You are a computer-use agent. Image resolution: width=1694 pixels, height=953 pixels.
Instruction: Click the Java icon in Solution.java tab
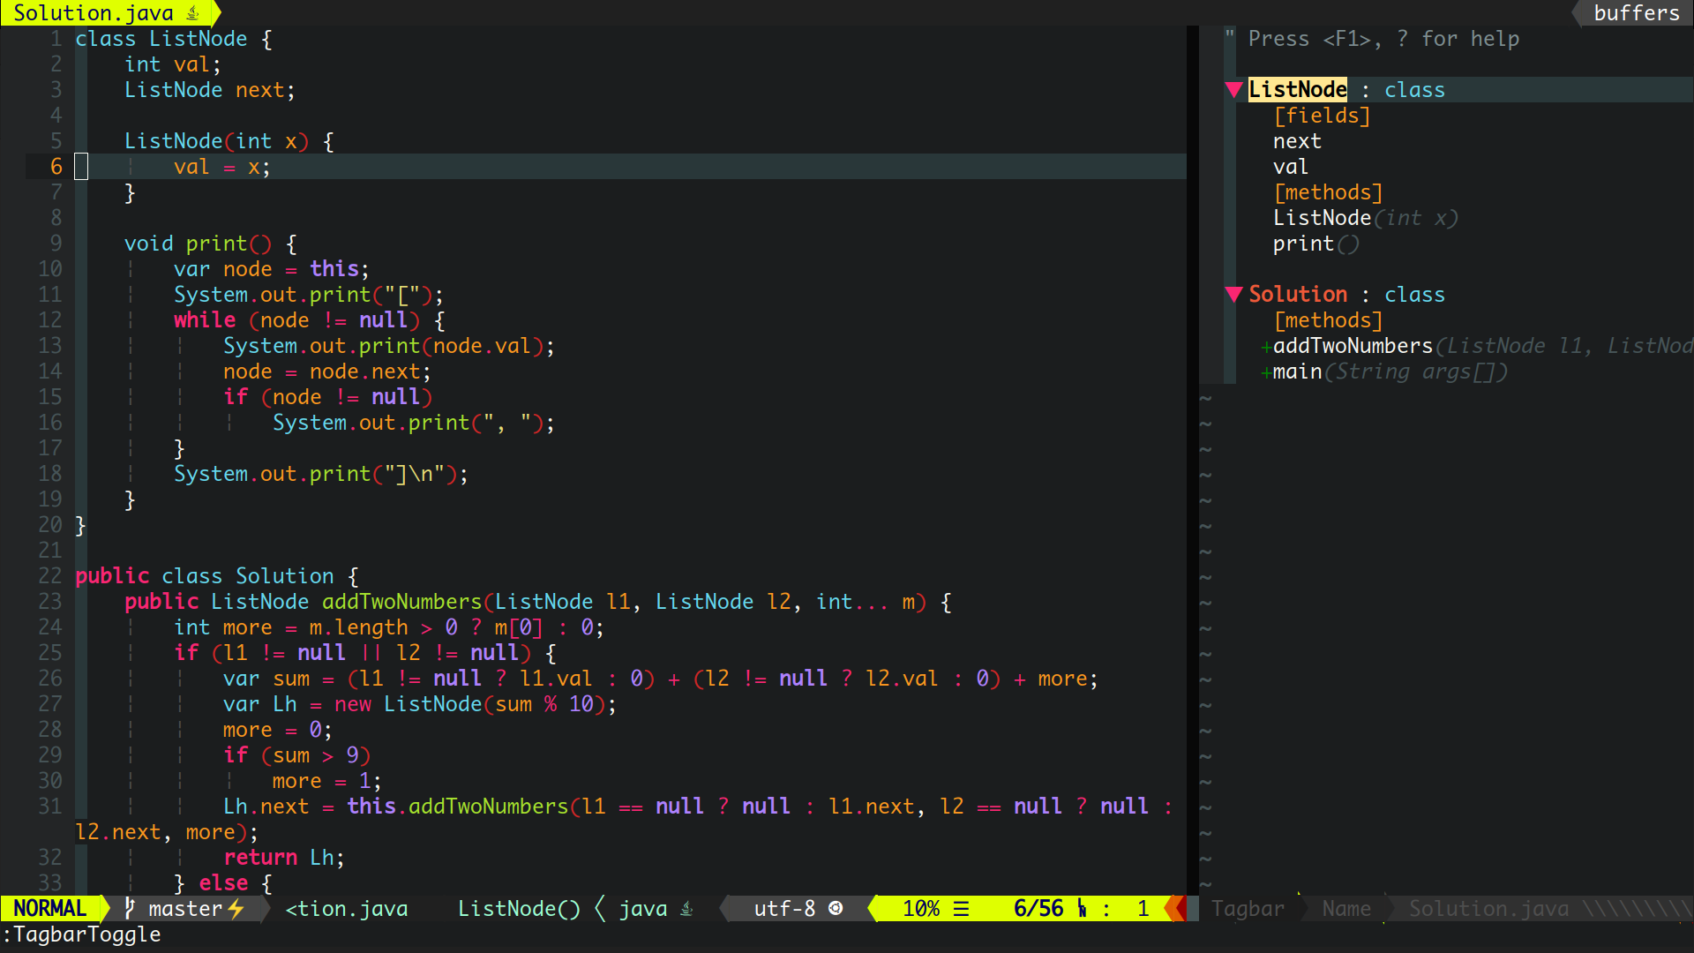[x=193, y=13]
